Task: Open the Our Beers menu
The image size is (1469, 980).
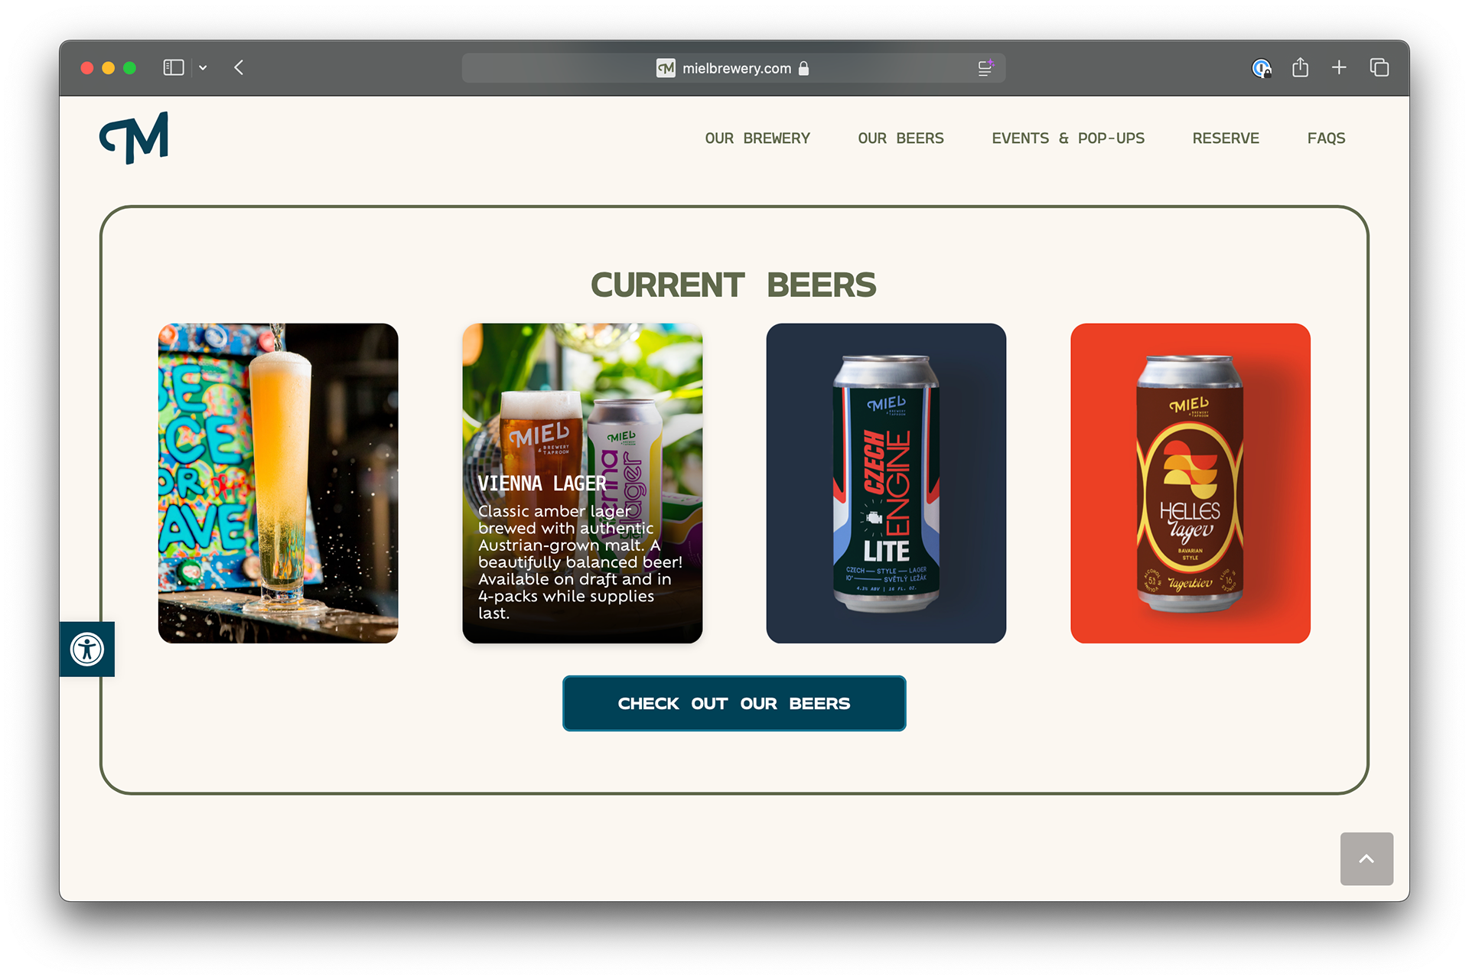Action: (x=901, y=138)
